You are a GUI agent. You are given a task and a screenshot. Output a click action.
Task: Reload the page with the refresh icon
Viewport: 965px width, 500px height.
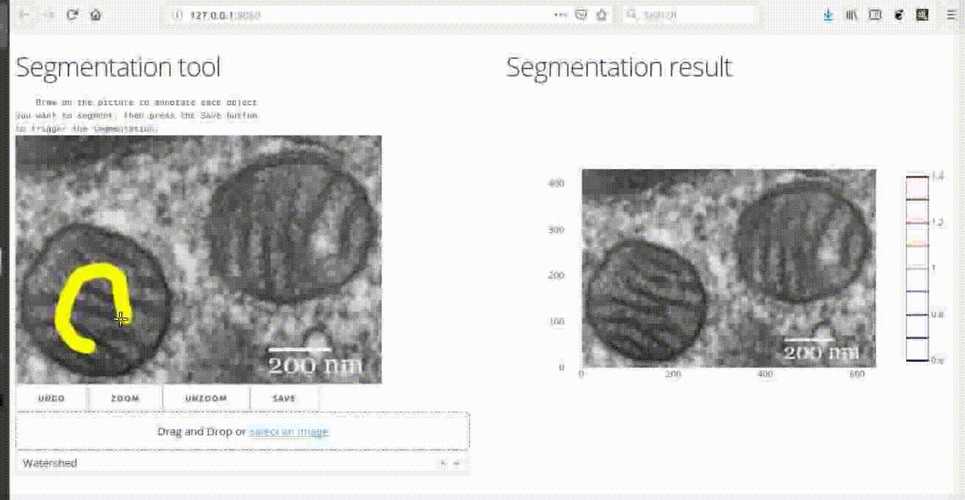coord(72,15)
